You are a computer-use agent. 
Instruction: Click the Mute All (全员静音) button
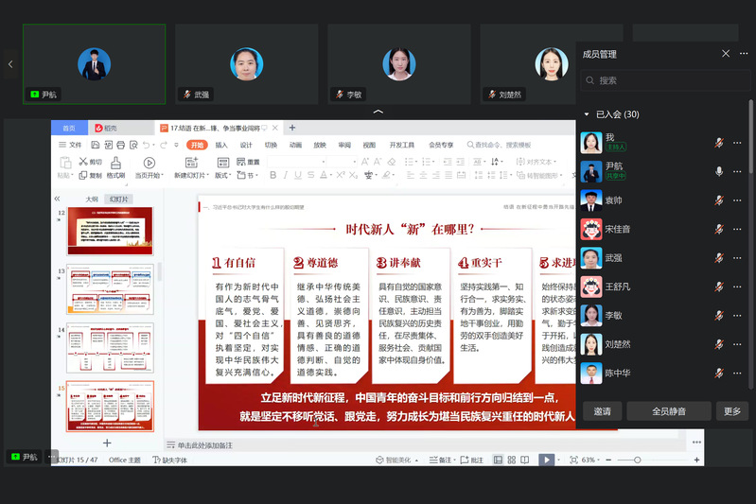coord(669,411)
